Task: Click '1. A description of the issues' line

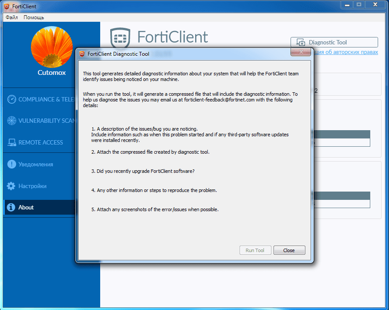Action: click(144, 129)
